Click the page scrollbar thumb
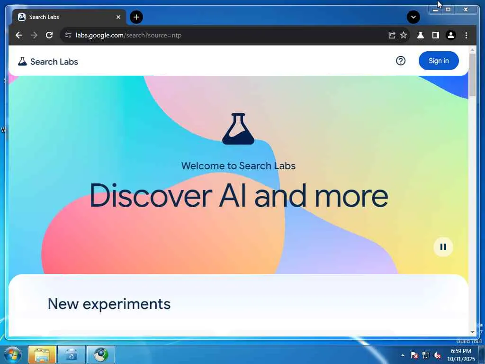Image resolution: width=485 pixels, height=364 pixels. (472, 75)
